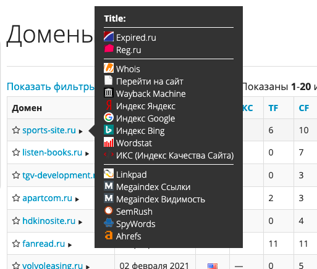Open the sports-site.ru link
317x269 pixels.
tap(49, 130)
